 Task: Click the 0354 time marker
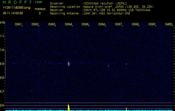coord(68,24)
